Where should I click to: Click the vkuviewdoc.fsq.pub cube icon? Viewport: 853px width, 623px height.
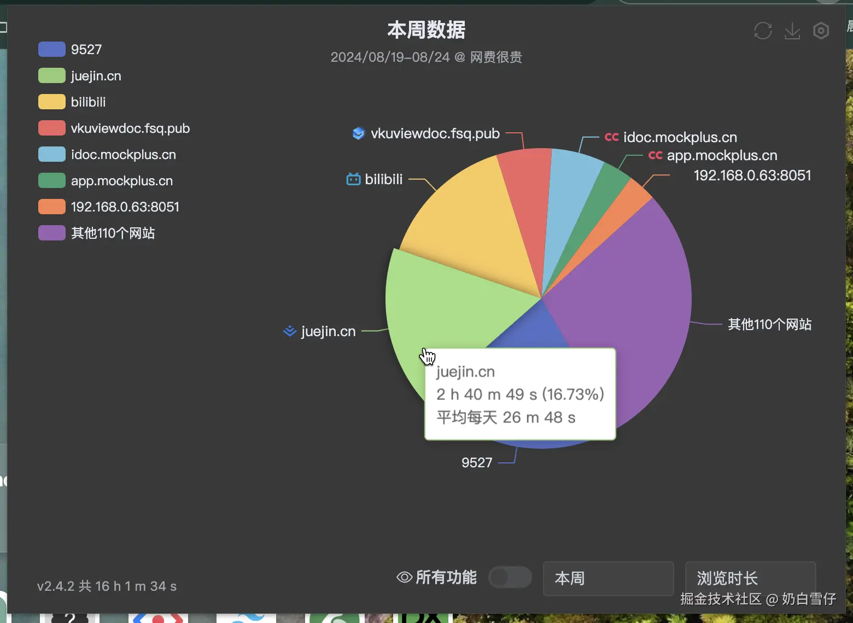pyautogui.click(x=359, y=133)
